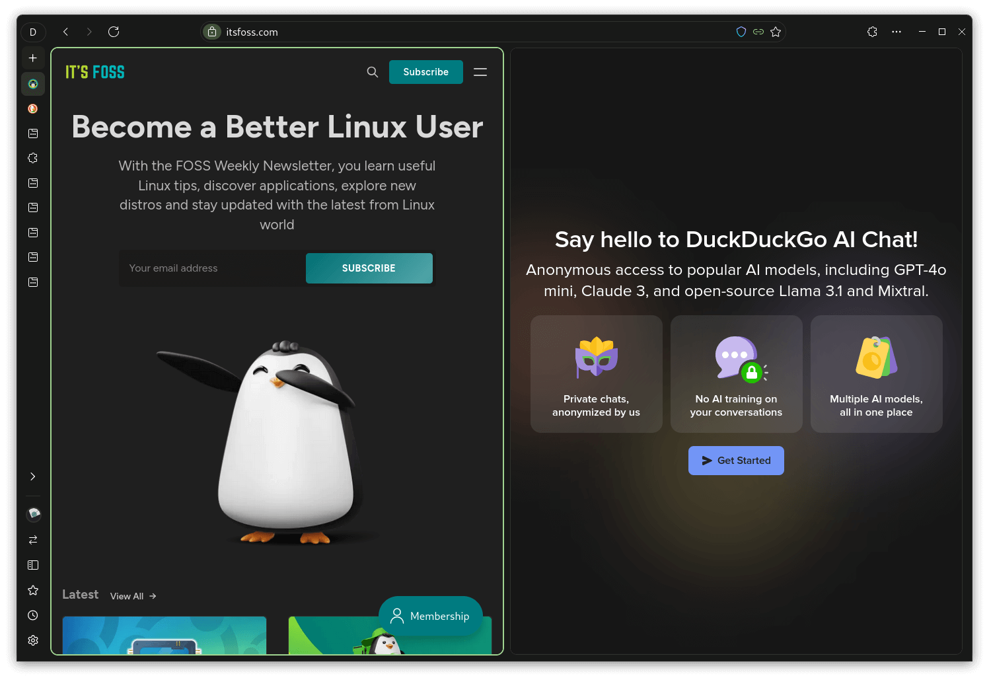Reload the itsfoss.com page
Image resolution: width=989 pixels, height=680 pixels.
[x=113, y=31]
